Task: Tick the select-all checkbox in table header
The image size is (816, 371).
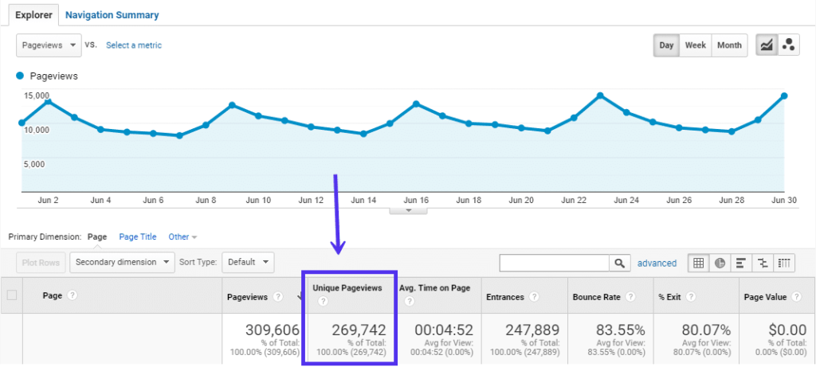Action: (x=12, y=296)
